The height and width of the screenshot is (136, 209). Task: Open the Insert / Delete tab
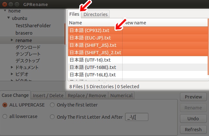point(48,96)
